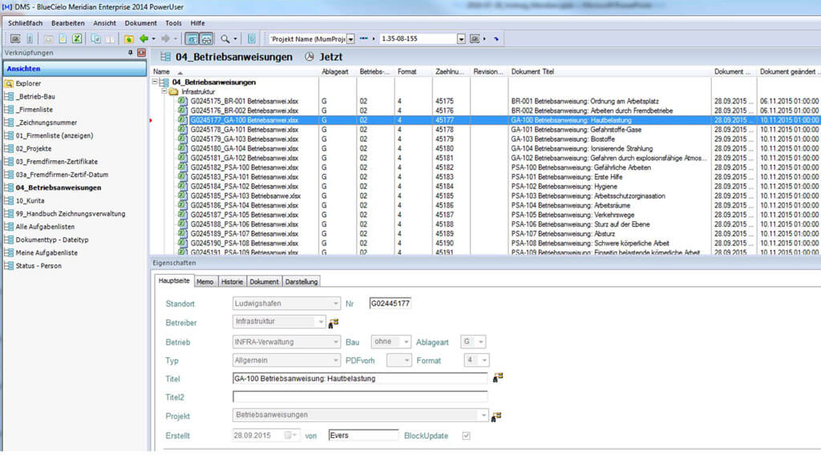Switch to the Historie tab

coord(231,281)
